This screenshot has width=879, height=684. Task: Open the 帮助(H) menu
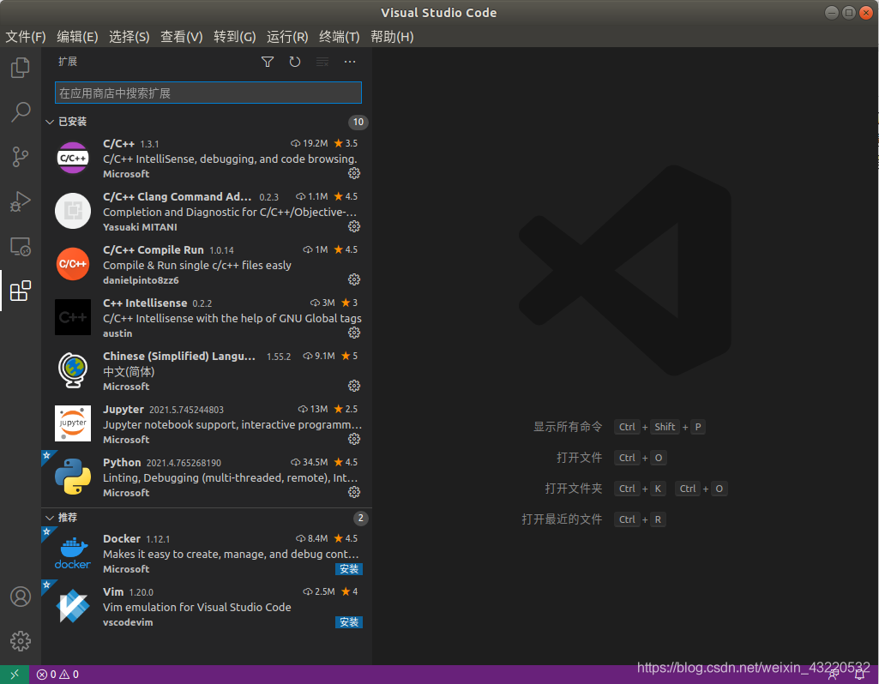pos(392,37)
